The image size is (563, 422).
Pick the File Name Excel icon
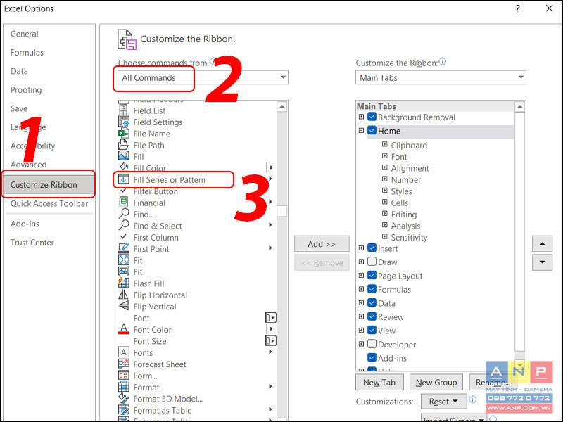point(124,134)
